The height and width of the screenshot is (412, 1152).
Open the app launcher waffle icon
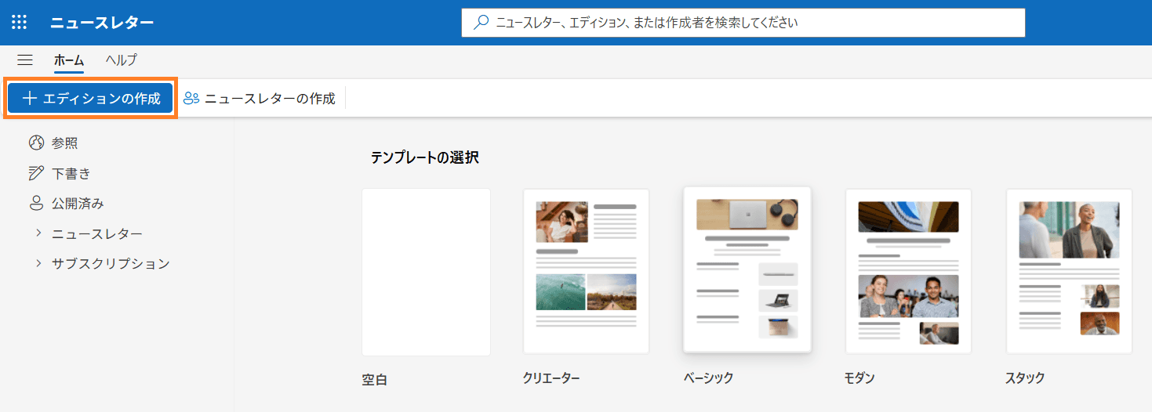[x=19, y=23]
